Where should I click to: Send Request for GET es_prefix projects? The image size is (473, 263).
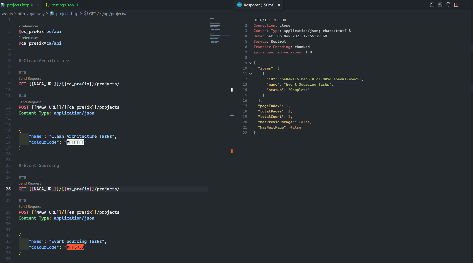(30, 183)
